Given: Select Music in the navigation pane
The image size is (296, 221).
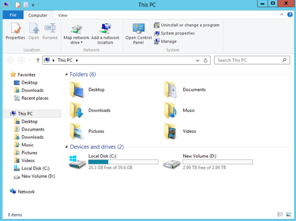Looking at the screenshot, I should pos(24,145).
